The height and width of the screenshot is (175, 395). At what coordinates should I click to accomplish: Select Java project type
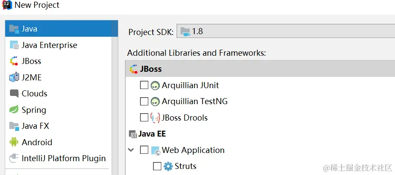pyautogui.click(x=62, y=29)
